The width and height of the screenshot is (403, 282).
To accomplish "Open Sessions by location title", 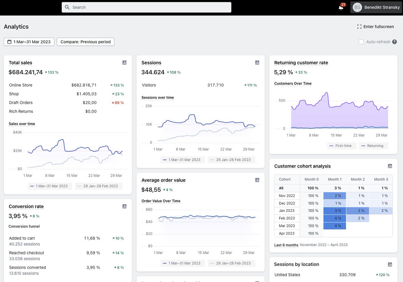I will [x=297, y=265].
